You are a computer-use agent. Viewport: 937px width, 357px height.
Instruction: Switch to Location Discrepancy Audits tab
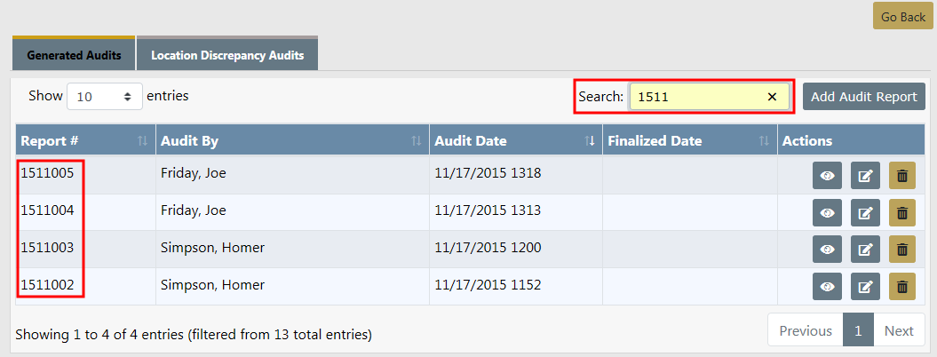point(227,55)
